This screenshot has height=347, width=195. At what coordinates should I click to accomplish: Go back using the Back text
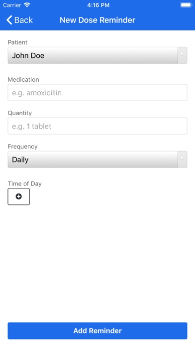tap(23, 20)
